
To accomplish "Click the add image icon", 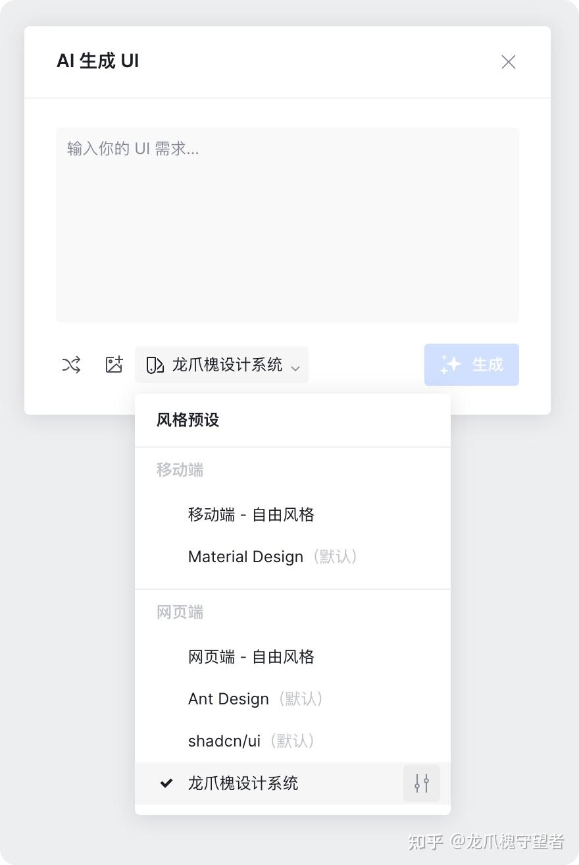I will 114,365.
